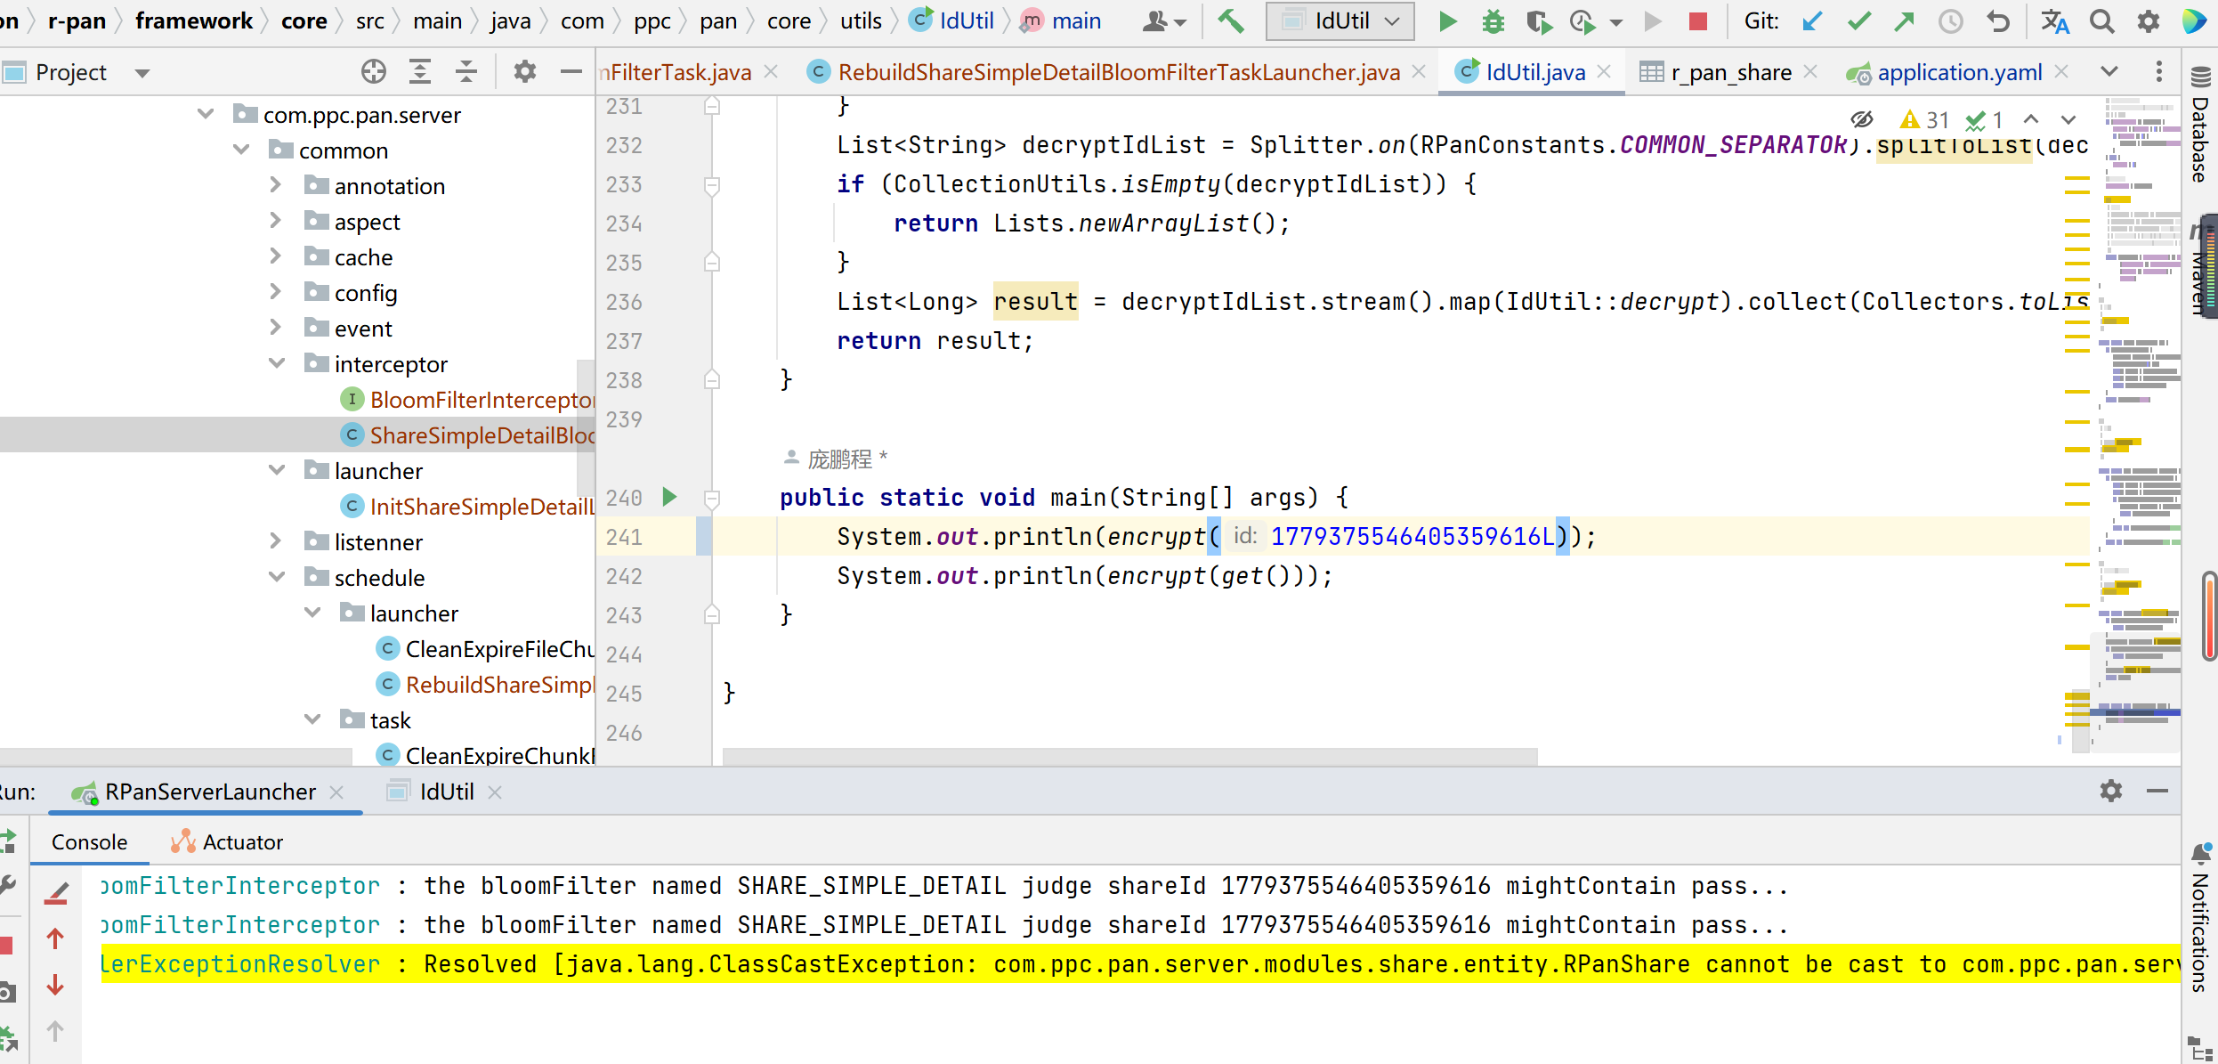Open the translate icon in toolbar
Screen dimensions: 2218x1064
pyautogui.click(x=2053, y=20)
